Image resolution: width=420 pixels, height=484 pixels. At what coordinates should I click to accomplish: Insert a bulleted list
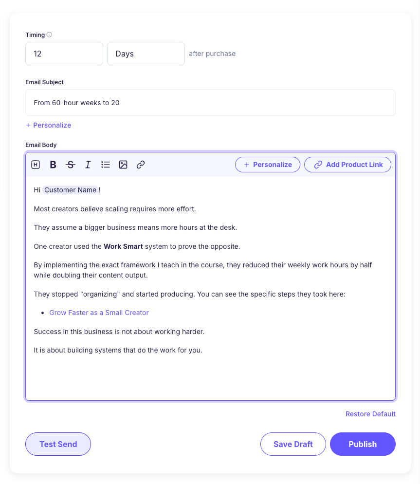pyautogui.click(x=105, y=165)
